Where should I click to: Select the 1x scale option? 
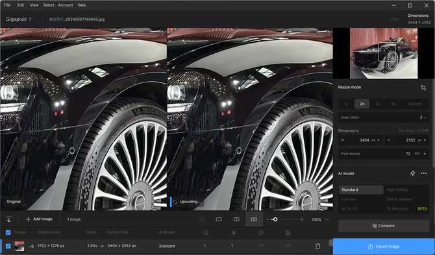pyautogui.click(x=346, y=104)
